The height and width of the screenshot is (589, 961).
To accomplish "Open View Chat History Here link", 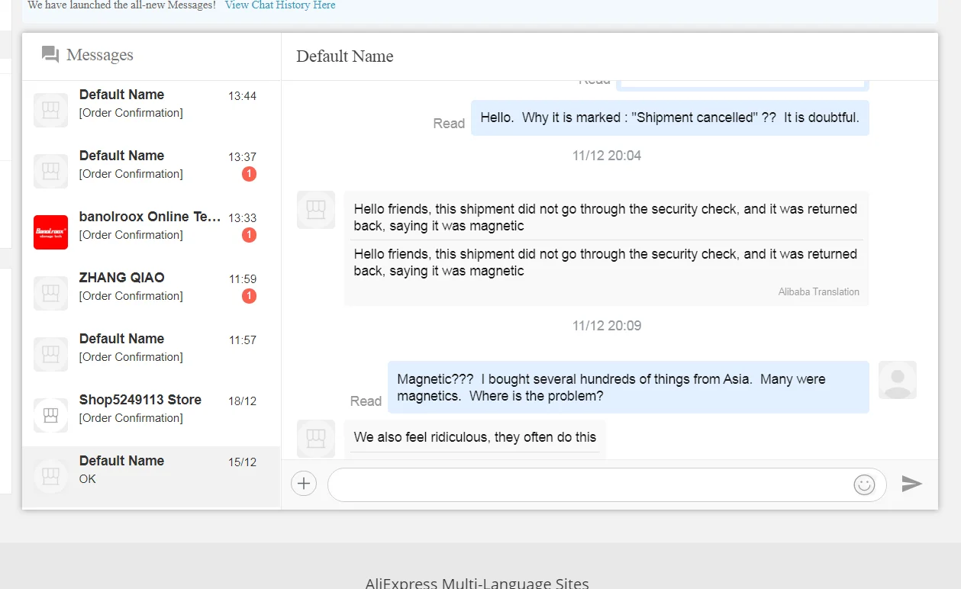I will 280,5.
